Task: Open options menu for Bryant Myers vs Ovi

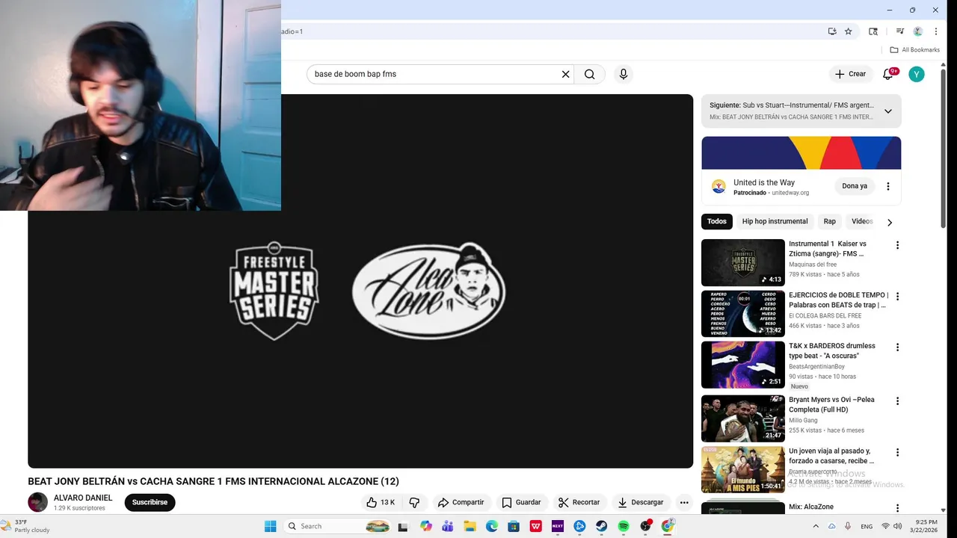Action: 897,401
